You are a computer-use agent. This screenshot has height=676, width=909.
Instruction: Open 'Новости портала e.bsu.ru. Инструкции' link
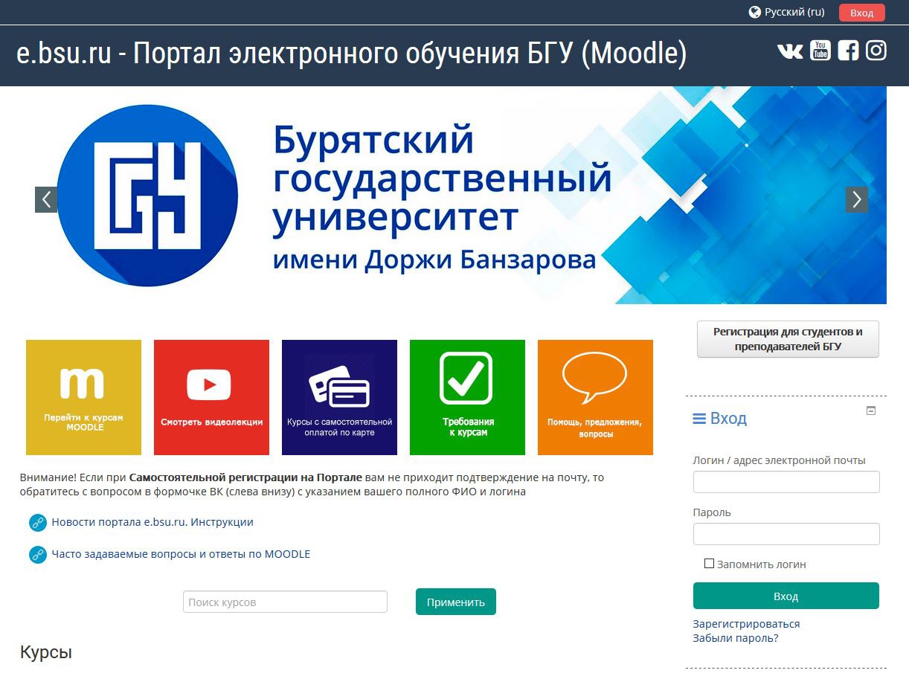point(152,522)
